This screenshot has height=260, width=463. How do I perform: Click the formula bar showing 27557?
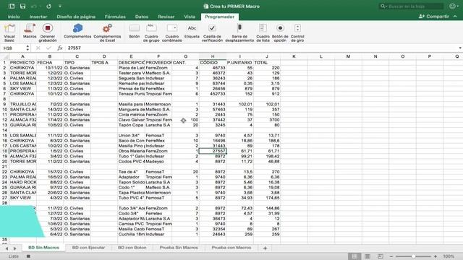click(x=261, y=48)
